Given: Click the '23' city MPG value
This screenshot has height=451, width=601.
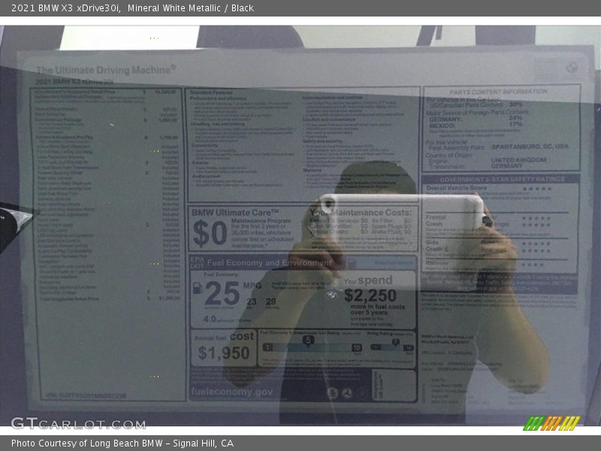Looking at the screenshot, I should tap(251, 301).
